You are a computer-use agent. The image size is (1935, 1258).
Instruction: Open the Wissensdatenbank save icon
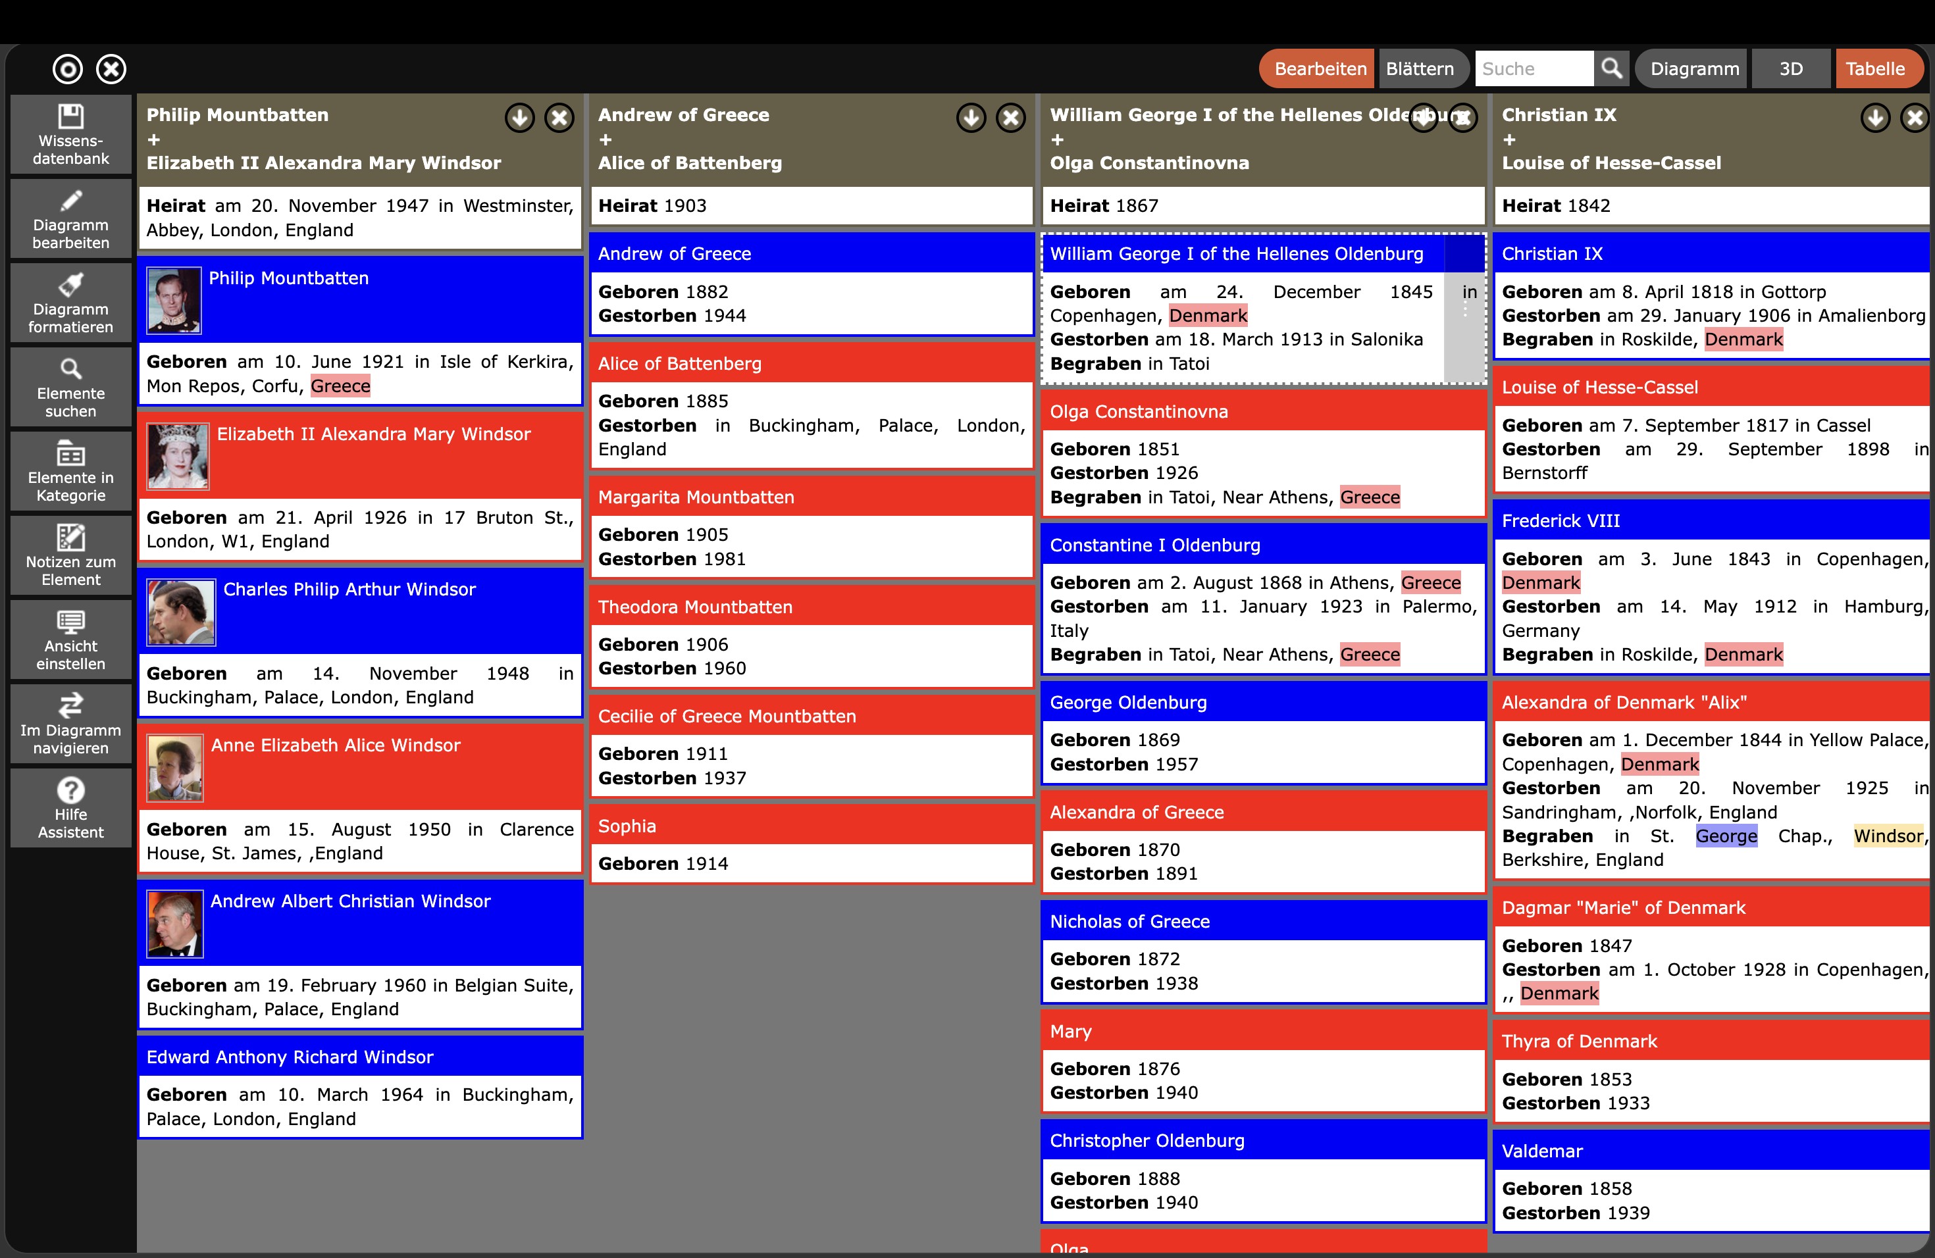click(x=70, y=134)
